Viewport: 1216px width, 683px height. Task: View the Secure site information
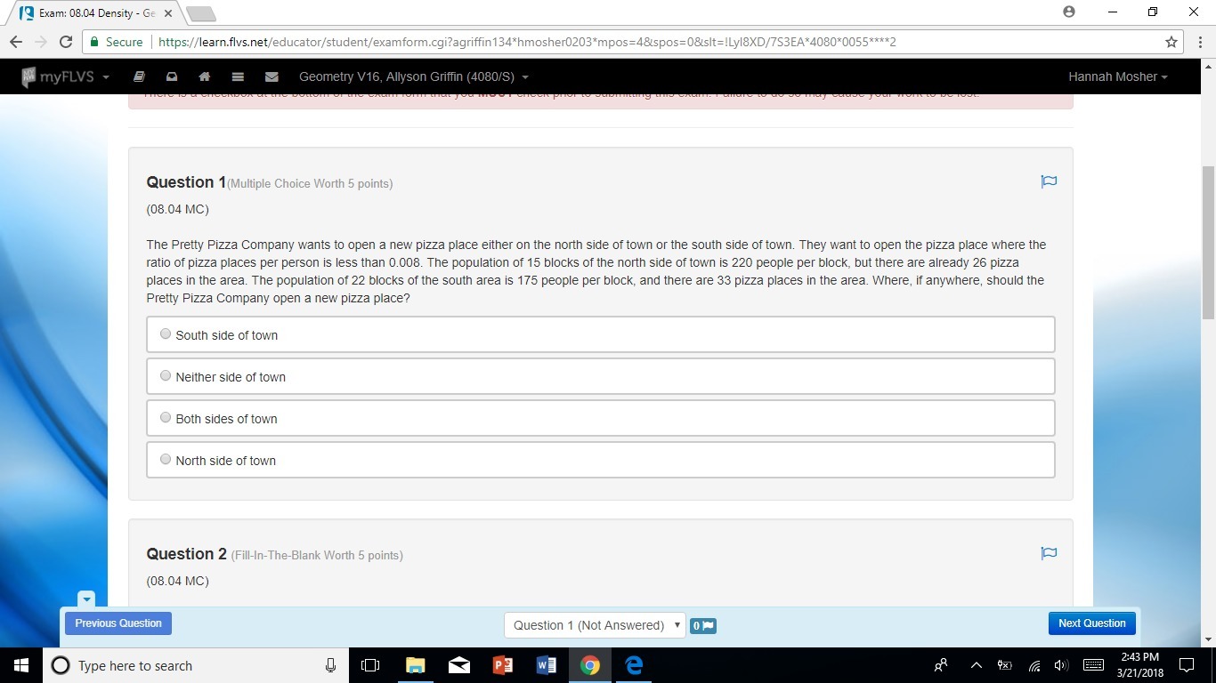point(116,42)
